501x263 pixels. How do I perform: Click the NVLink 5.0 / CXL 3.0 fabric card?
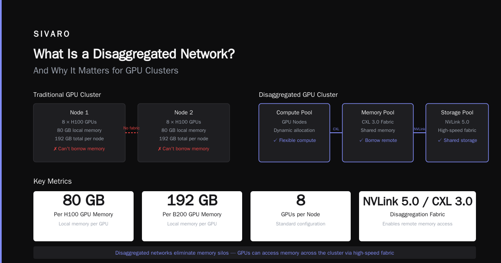417,216
